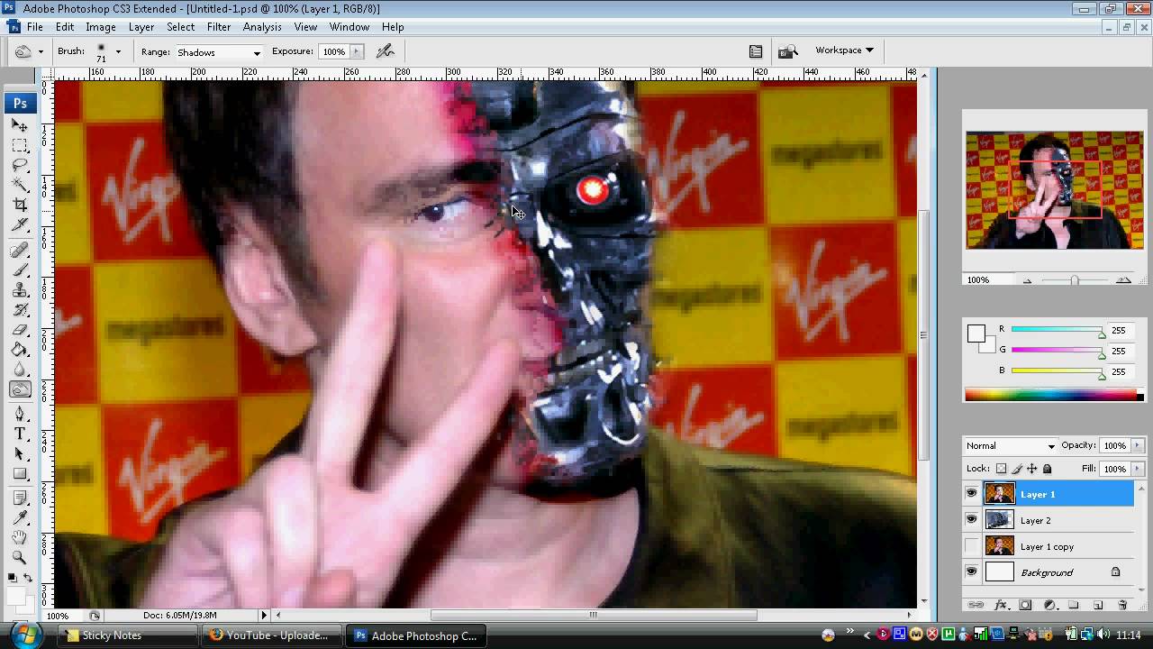Screen dimensions: 1153x649
Task: Open the Workspace dropdown
Action: pos(844,50)
